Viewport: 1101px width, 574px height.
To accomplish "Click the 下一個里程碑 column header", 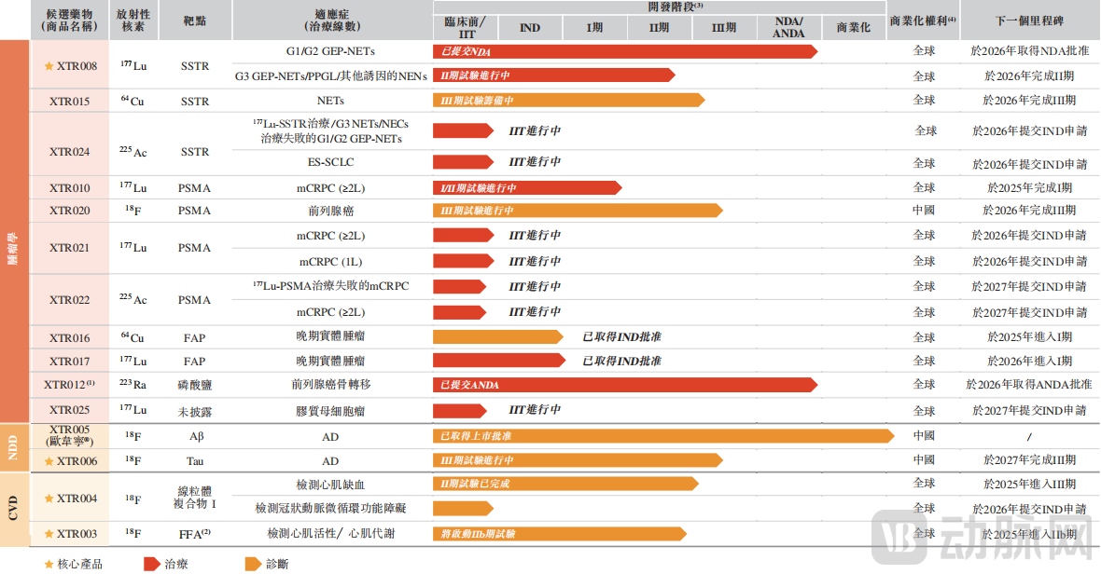I will [1027, 19].
